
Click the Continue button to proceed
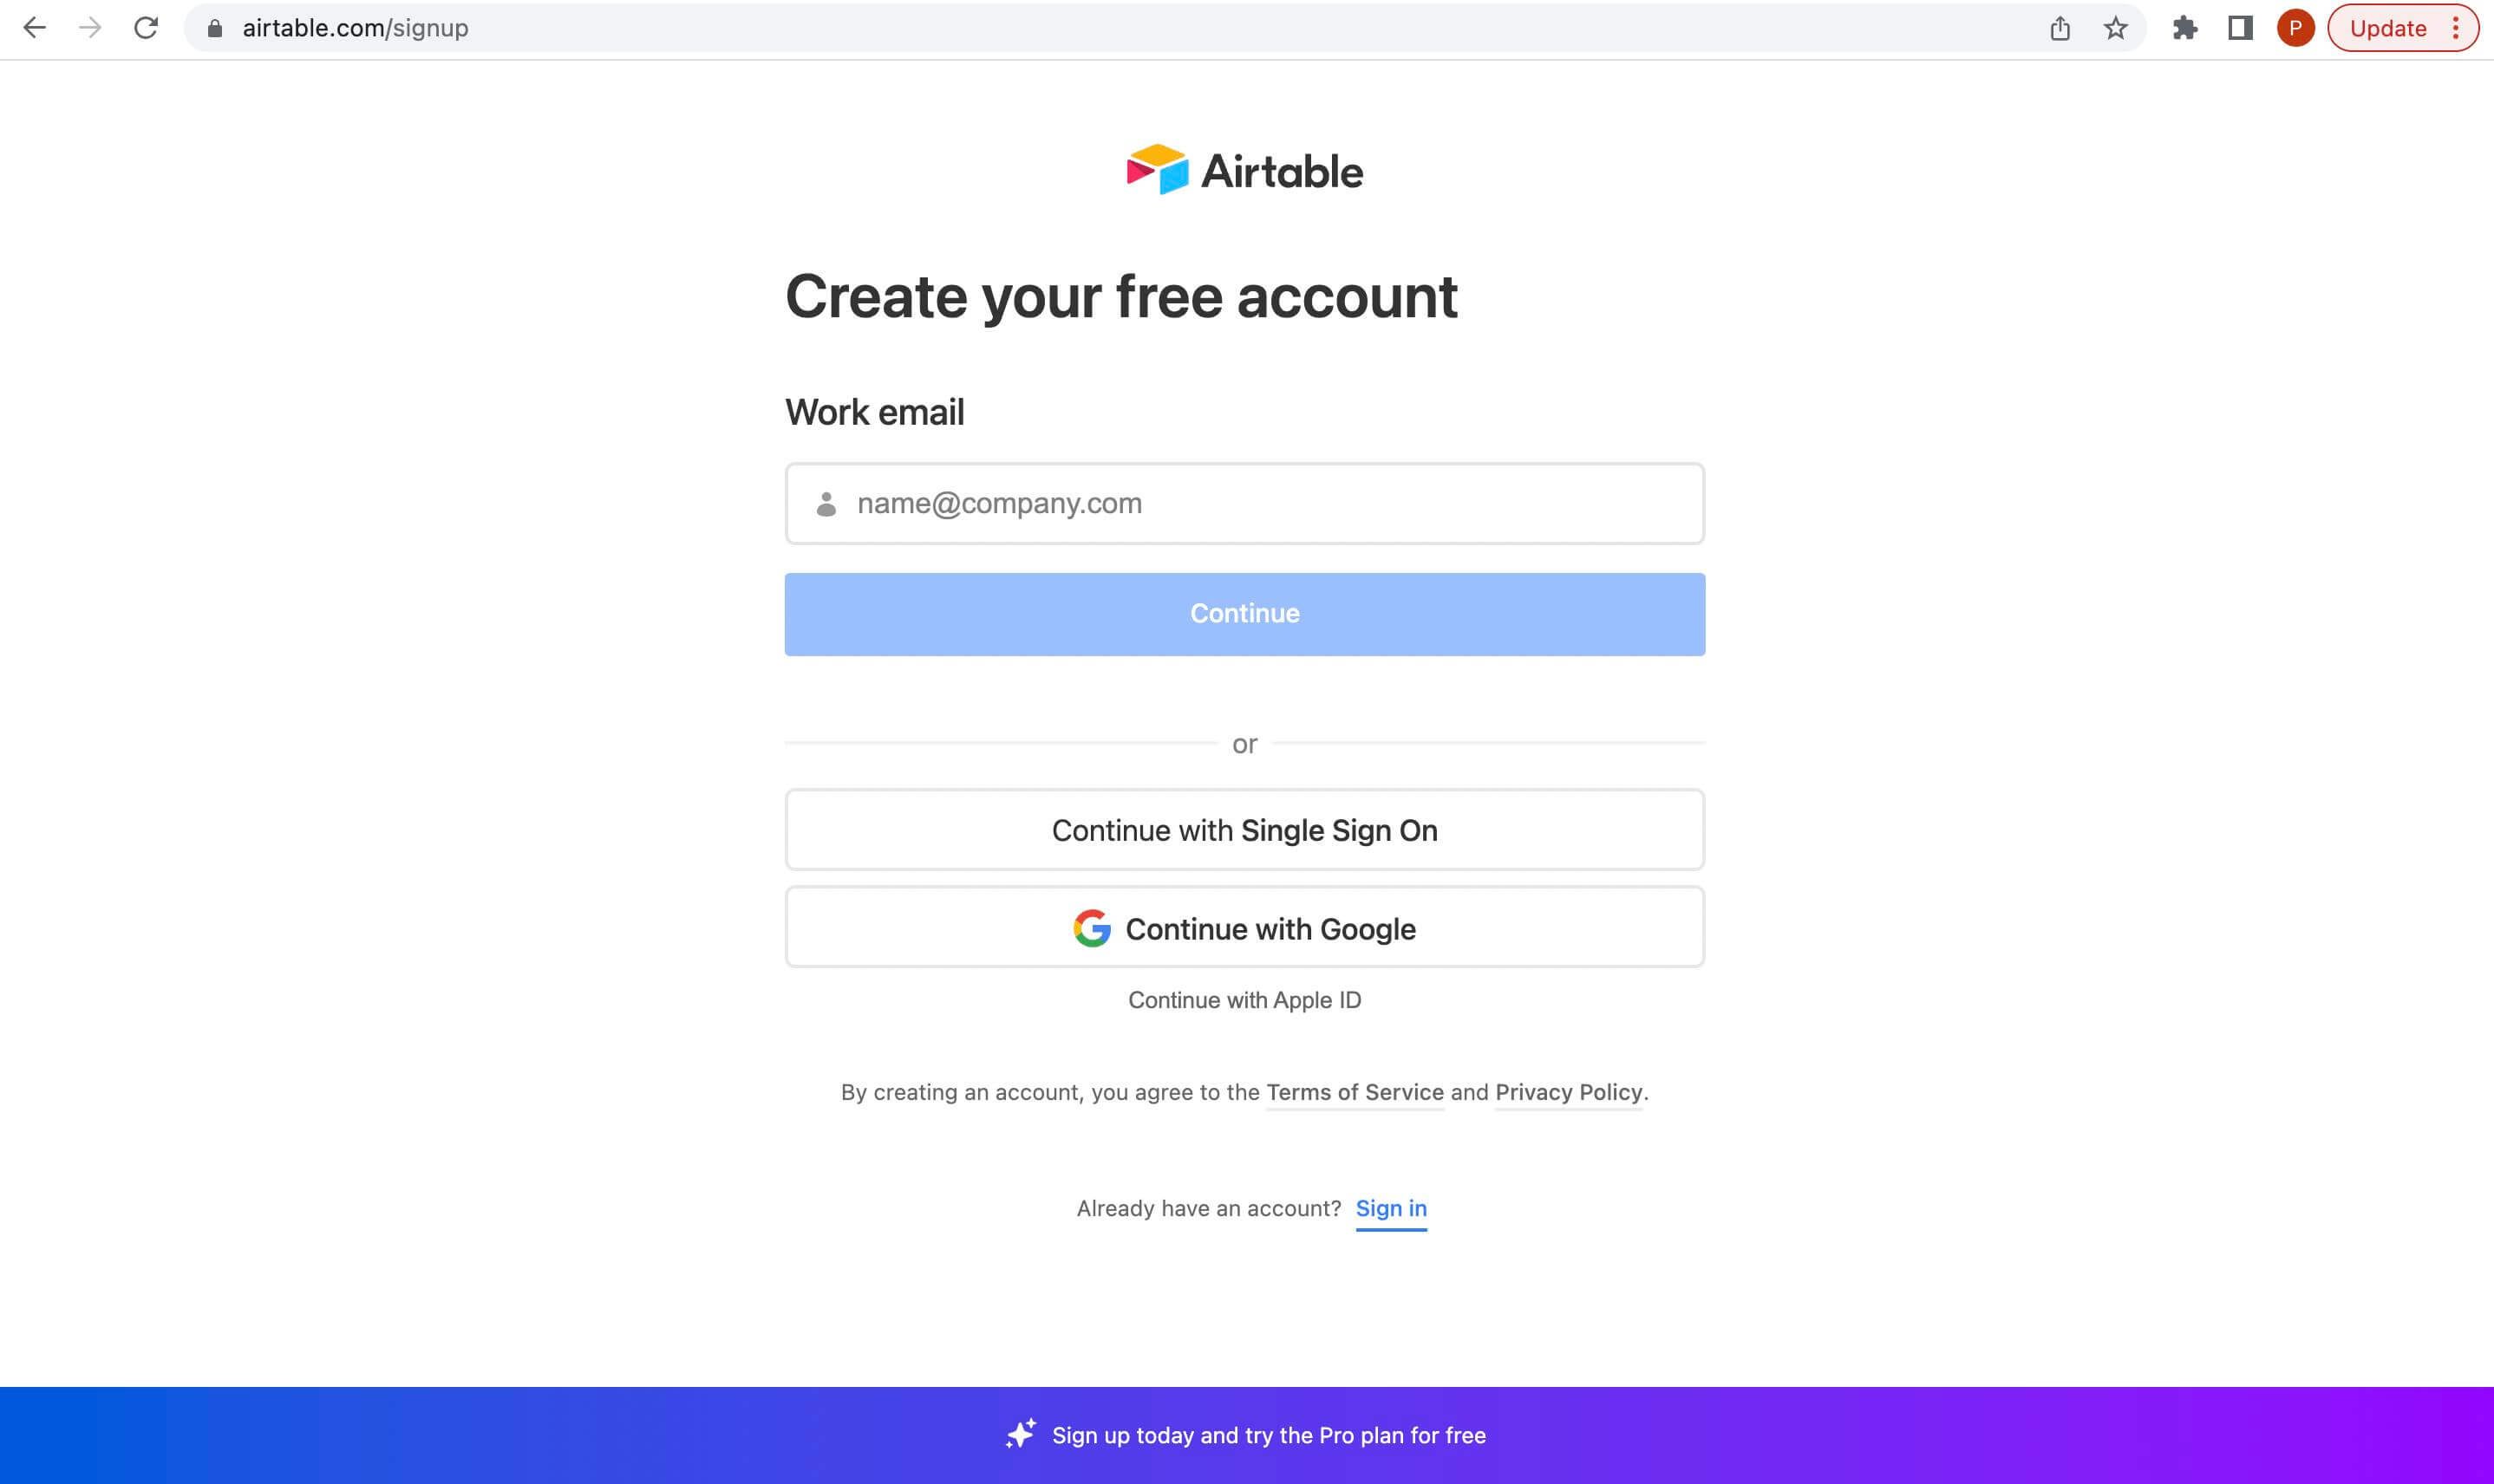[x=1244, y=613]
